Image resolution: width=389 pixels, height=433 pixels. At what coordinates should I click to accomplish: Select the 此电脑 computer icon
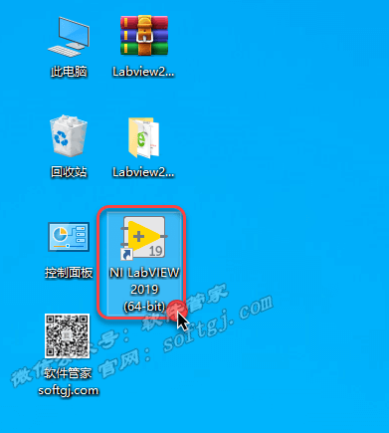[x=69, y=37]
